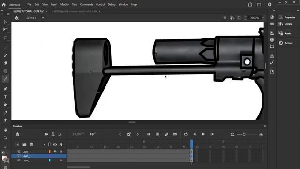Toggle Loop playback button
This screenshot has height=169, width=300.
(186, 134)
